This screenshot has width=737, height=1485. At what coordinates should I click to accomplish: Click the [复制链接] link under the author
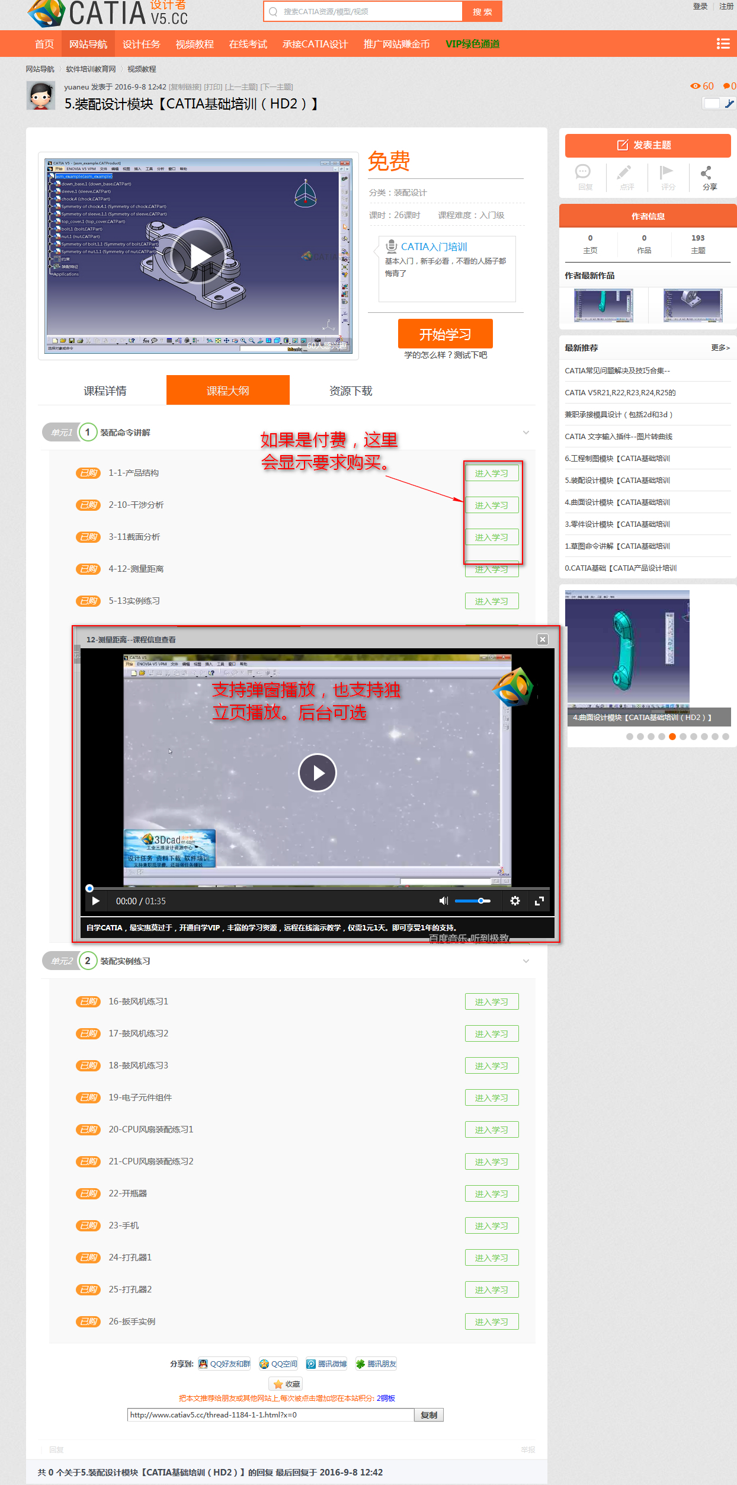(185, 87)
